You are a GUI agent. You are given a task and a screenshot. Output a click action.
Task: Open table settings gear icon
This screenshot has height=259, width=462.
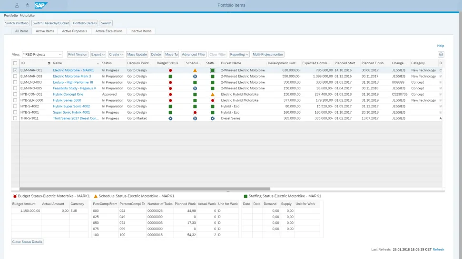(441, 55)
